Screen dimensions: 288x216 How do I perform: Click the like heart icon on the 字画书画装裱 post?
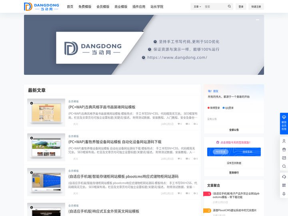[178, 124]
